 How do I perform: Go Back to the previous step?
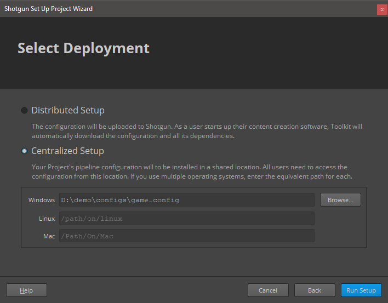315,290
